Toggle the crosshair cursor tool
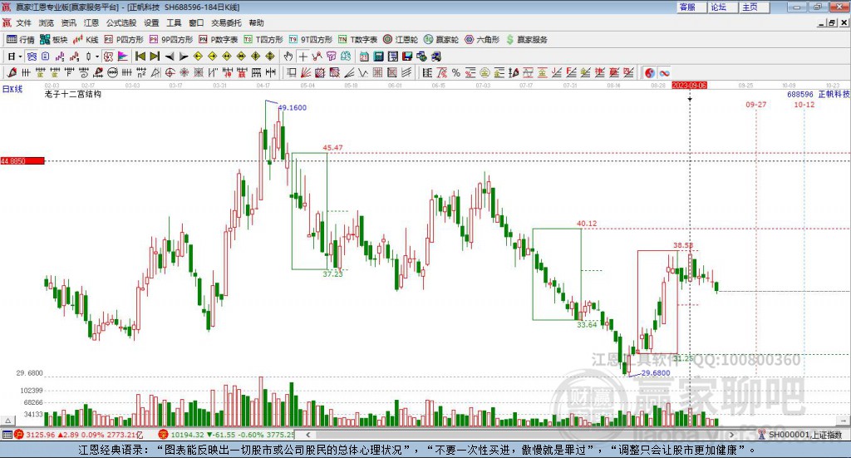851x458 pixels. pos(303,57)
